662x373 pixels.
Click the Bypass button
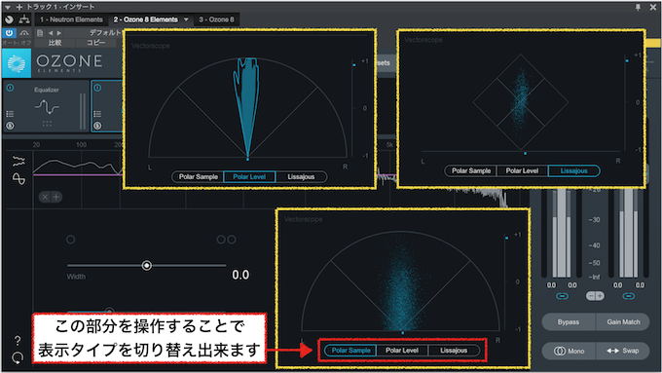569,322
